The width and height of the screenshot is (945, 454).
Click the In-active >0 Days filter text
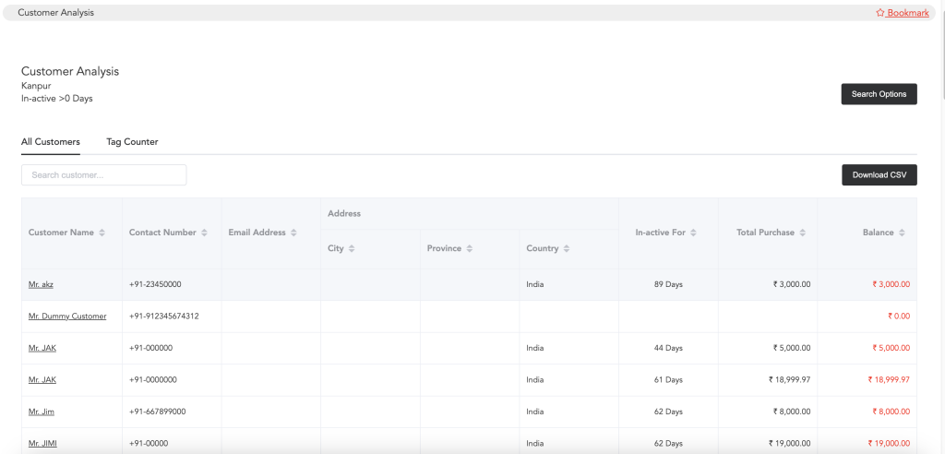[x=56, y=99]
